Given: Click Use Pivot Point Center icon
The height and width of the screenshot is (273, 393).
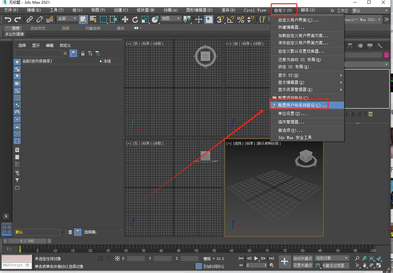Looking at the screenshot, I should (187, 20).
